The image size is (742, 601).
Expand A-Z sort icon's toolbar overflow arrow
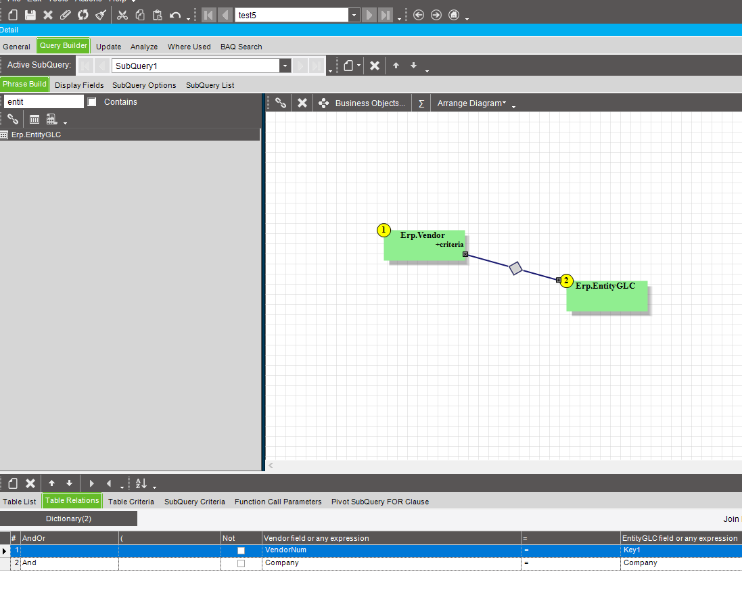(x=154, y=487)
